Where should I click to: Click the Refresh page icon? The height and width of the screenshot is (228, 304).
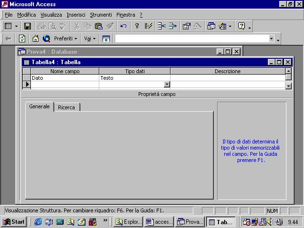22,38
